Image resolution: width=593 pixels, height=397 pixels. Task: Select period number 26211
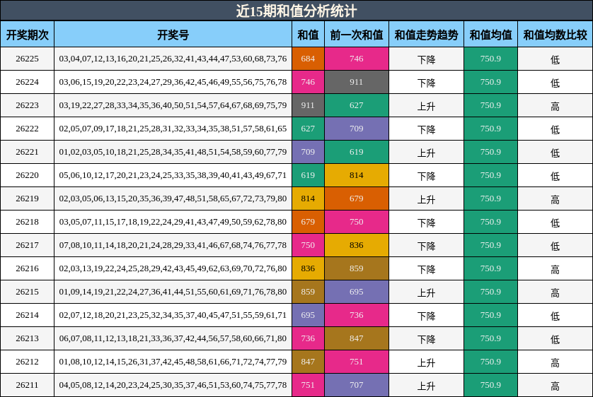pos(27,385)
